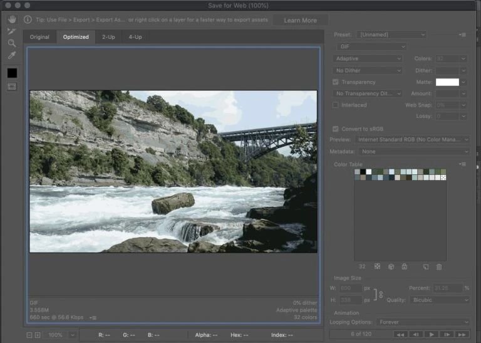Select the Hand tool
Viewport: 481px width, 343px height.
(11, 19)
